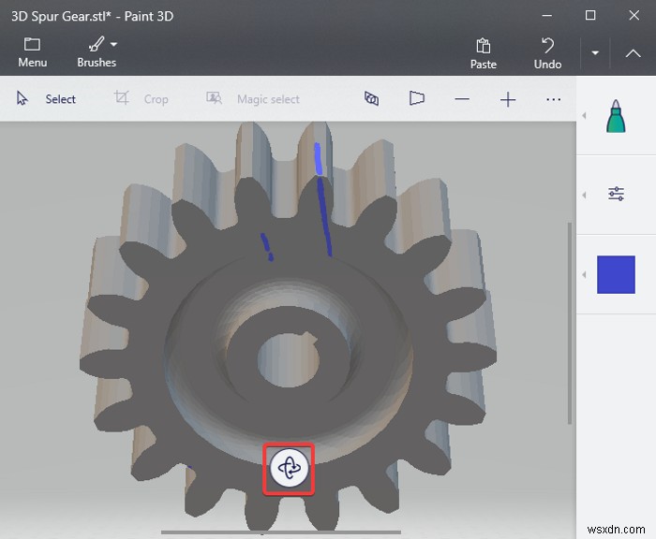The height and width of the screenshot is (539, 656).
Task: Open the three dots more options
Action: coord(554,99)
